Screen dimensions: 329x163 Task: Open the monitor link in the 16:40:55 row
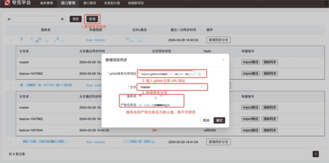[x=100, y=40]
